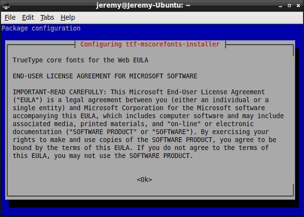The height and width of the screenshot is (217, 304).
Task: Click the 'Configuring ttf-mscorefonts-installer' dialog title
Action: [150, 44]
